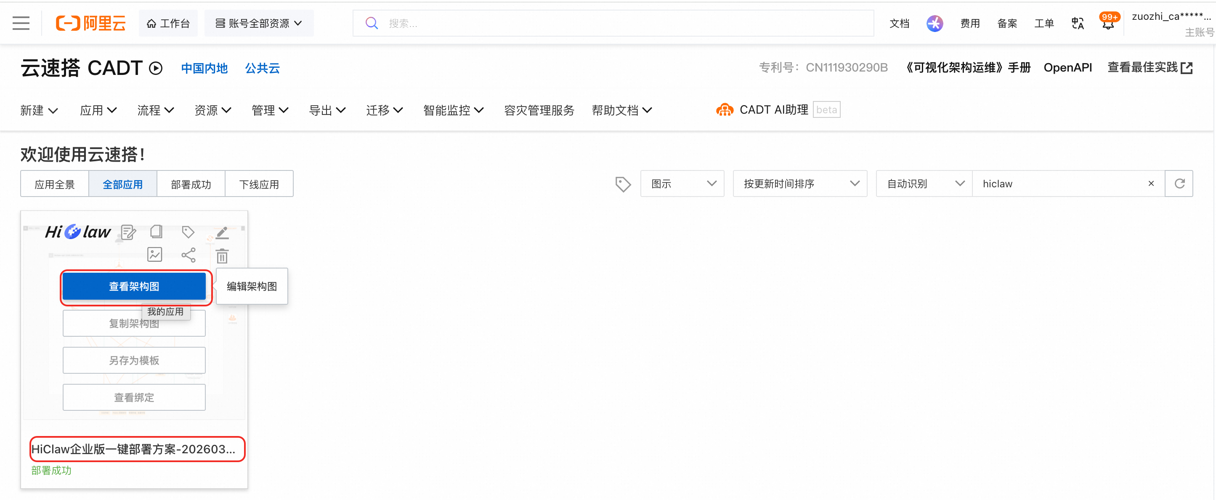Open the 自动识别 search type dropdown
Image resolution: width=1216 pixels, height=500 pixels.
(924, 184)
